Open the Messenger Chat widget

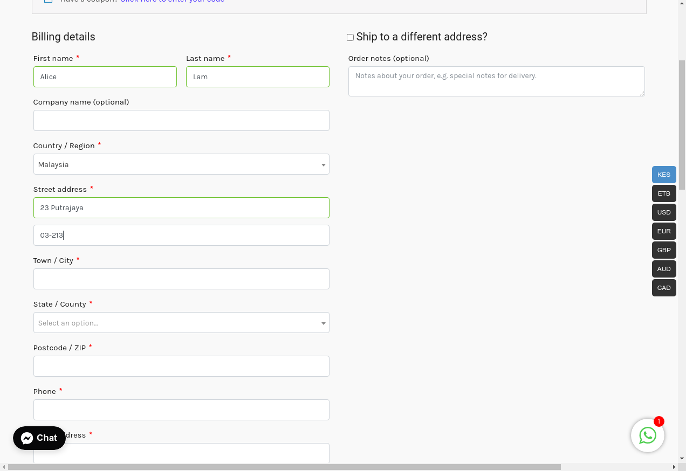39,438
